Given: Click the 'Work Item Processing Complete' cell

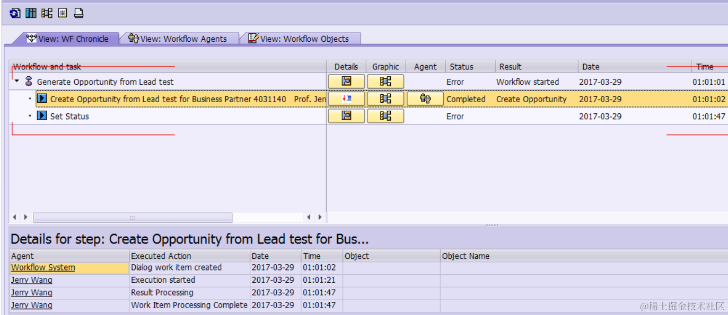Looking at the screenshot, I should pyautogui.click(x=189, y=305).
